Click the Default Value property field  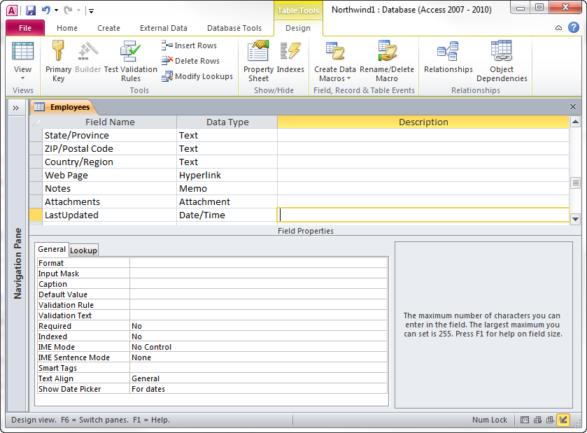(x=258, y=294)
